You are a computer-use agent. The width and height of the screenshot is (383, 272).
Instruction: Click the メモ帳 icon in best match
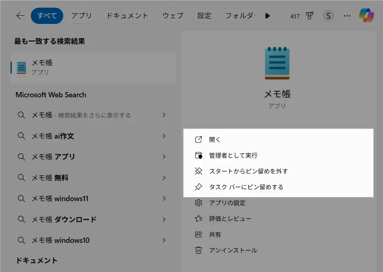pos(21,68)
